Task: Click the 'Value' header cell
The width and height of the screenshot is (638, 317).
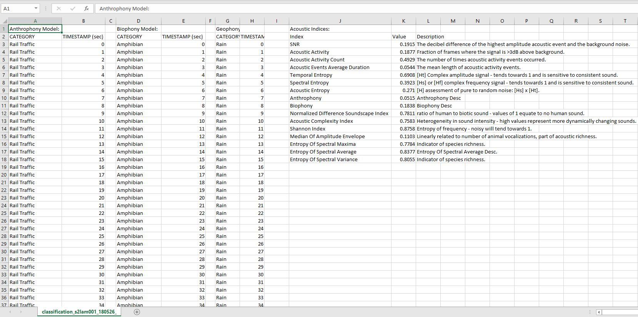Action: (x=403, y=36)
